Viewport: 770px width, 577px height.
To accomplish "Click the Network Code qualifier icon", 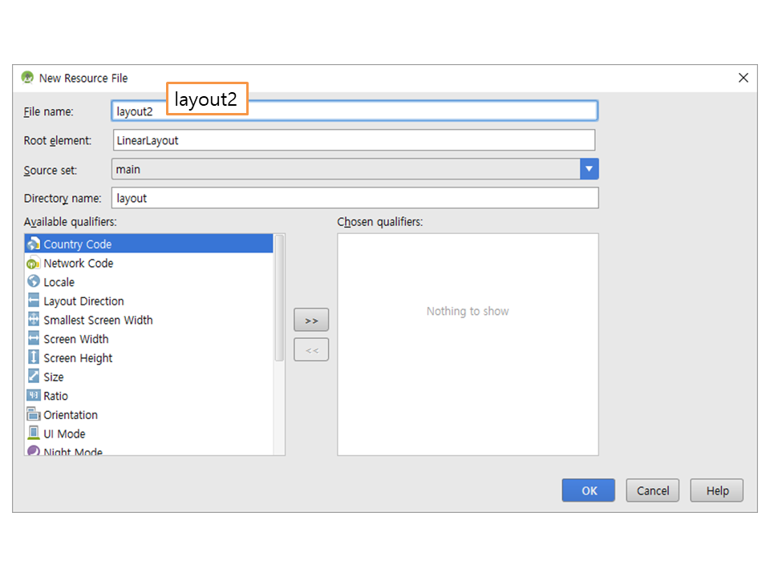I will (33, 263).
